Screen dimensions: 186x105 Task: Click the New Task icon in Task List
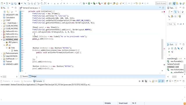tap(169, 12)
